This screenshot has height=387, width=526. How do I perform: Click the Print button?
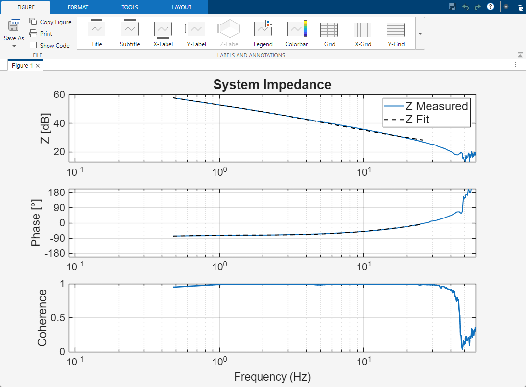tap(41, 34)
